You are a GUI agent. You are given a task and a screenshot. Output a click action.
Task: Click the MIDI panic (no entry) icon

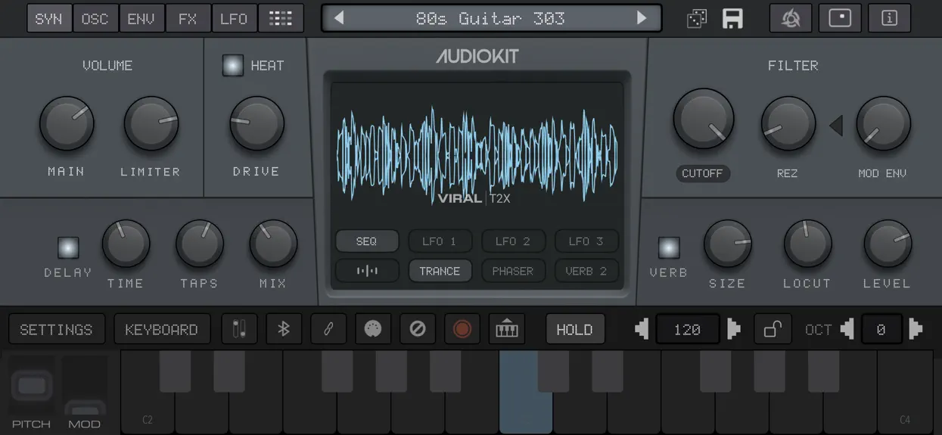[x=417, y=329]
